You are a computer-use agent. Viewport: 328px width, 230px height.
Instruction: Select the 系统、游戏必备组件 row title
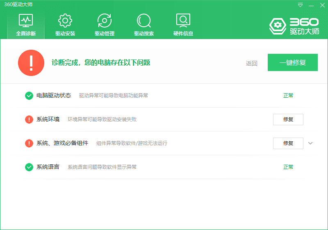(62, 143)
